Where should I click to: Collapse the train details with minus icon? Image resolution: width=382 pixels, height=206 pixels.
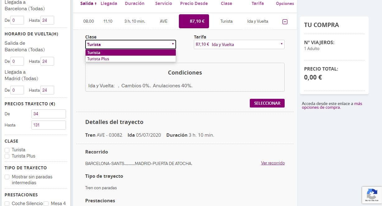pyautogui.click(x=285, y=22)
